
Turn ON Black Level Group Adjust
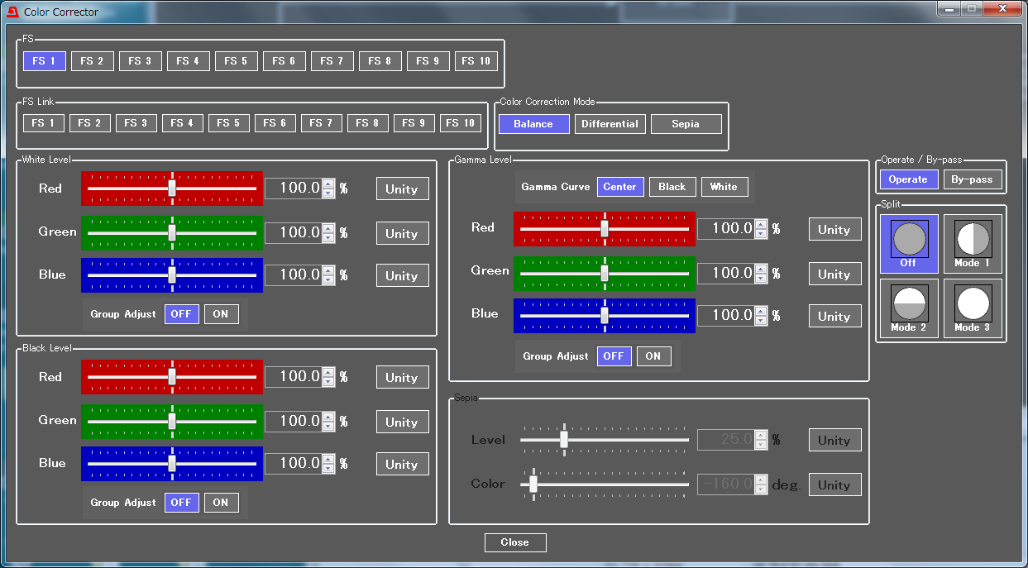click(x=221, y=503)
